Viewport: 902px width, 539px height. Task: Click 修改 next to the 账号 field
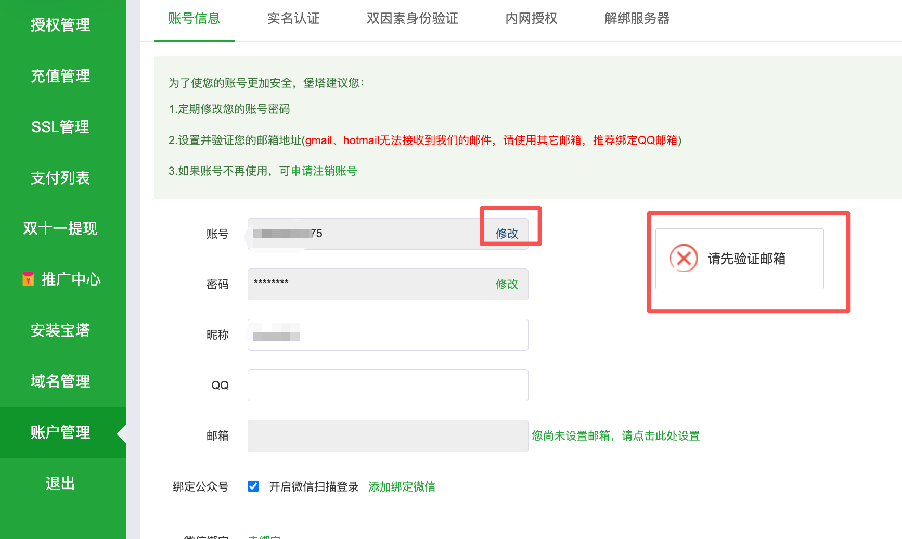(x=507, y=234)
